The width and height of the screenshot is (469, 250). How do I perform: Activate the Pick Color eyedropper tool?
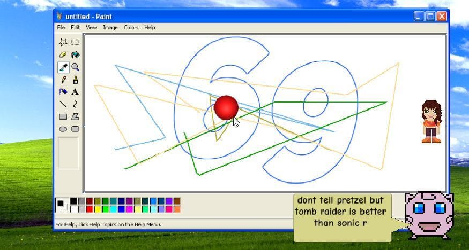click(63, 68)
